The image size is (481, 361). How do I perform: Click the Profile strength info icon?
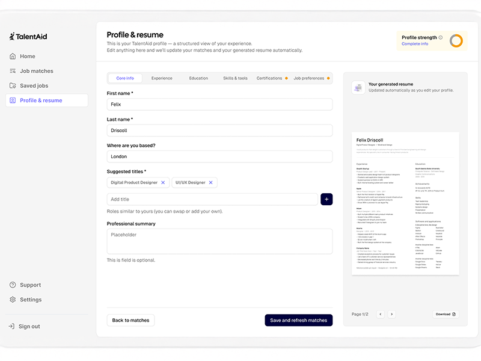point(441,37)
